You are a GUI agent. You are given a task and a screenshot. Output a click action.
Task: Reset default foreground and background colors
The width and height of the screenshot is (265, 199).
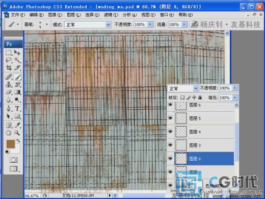(7, 152)
